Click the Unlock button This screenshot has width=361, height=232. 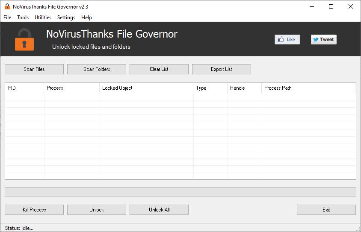(x=97, y=210)
